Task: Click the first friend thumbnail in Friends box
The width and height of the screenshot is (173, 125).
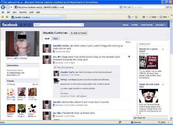Action: 11,92
